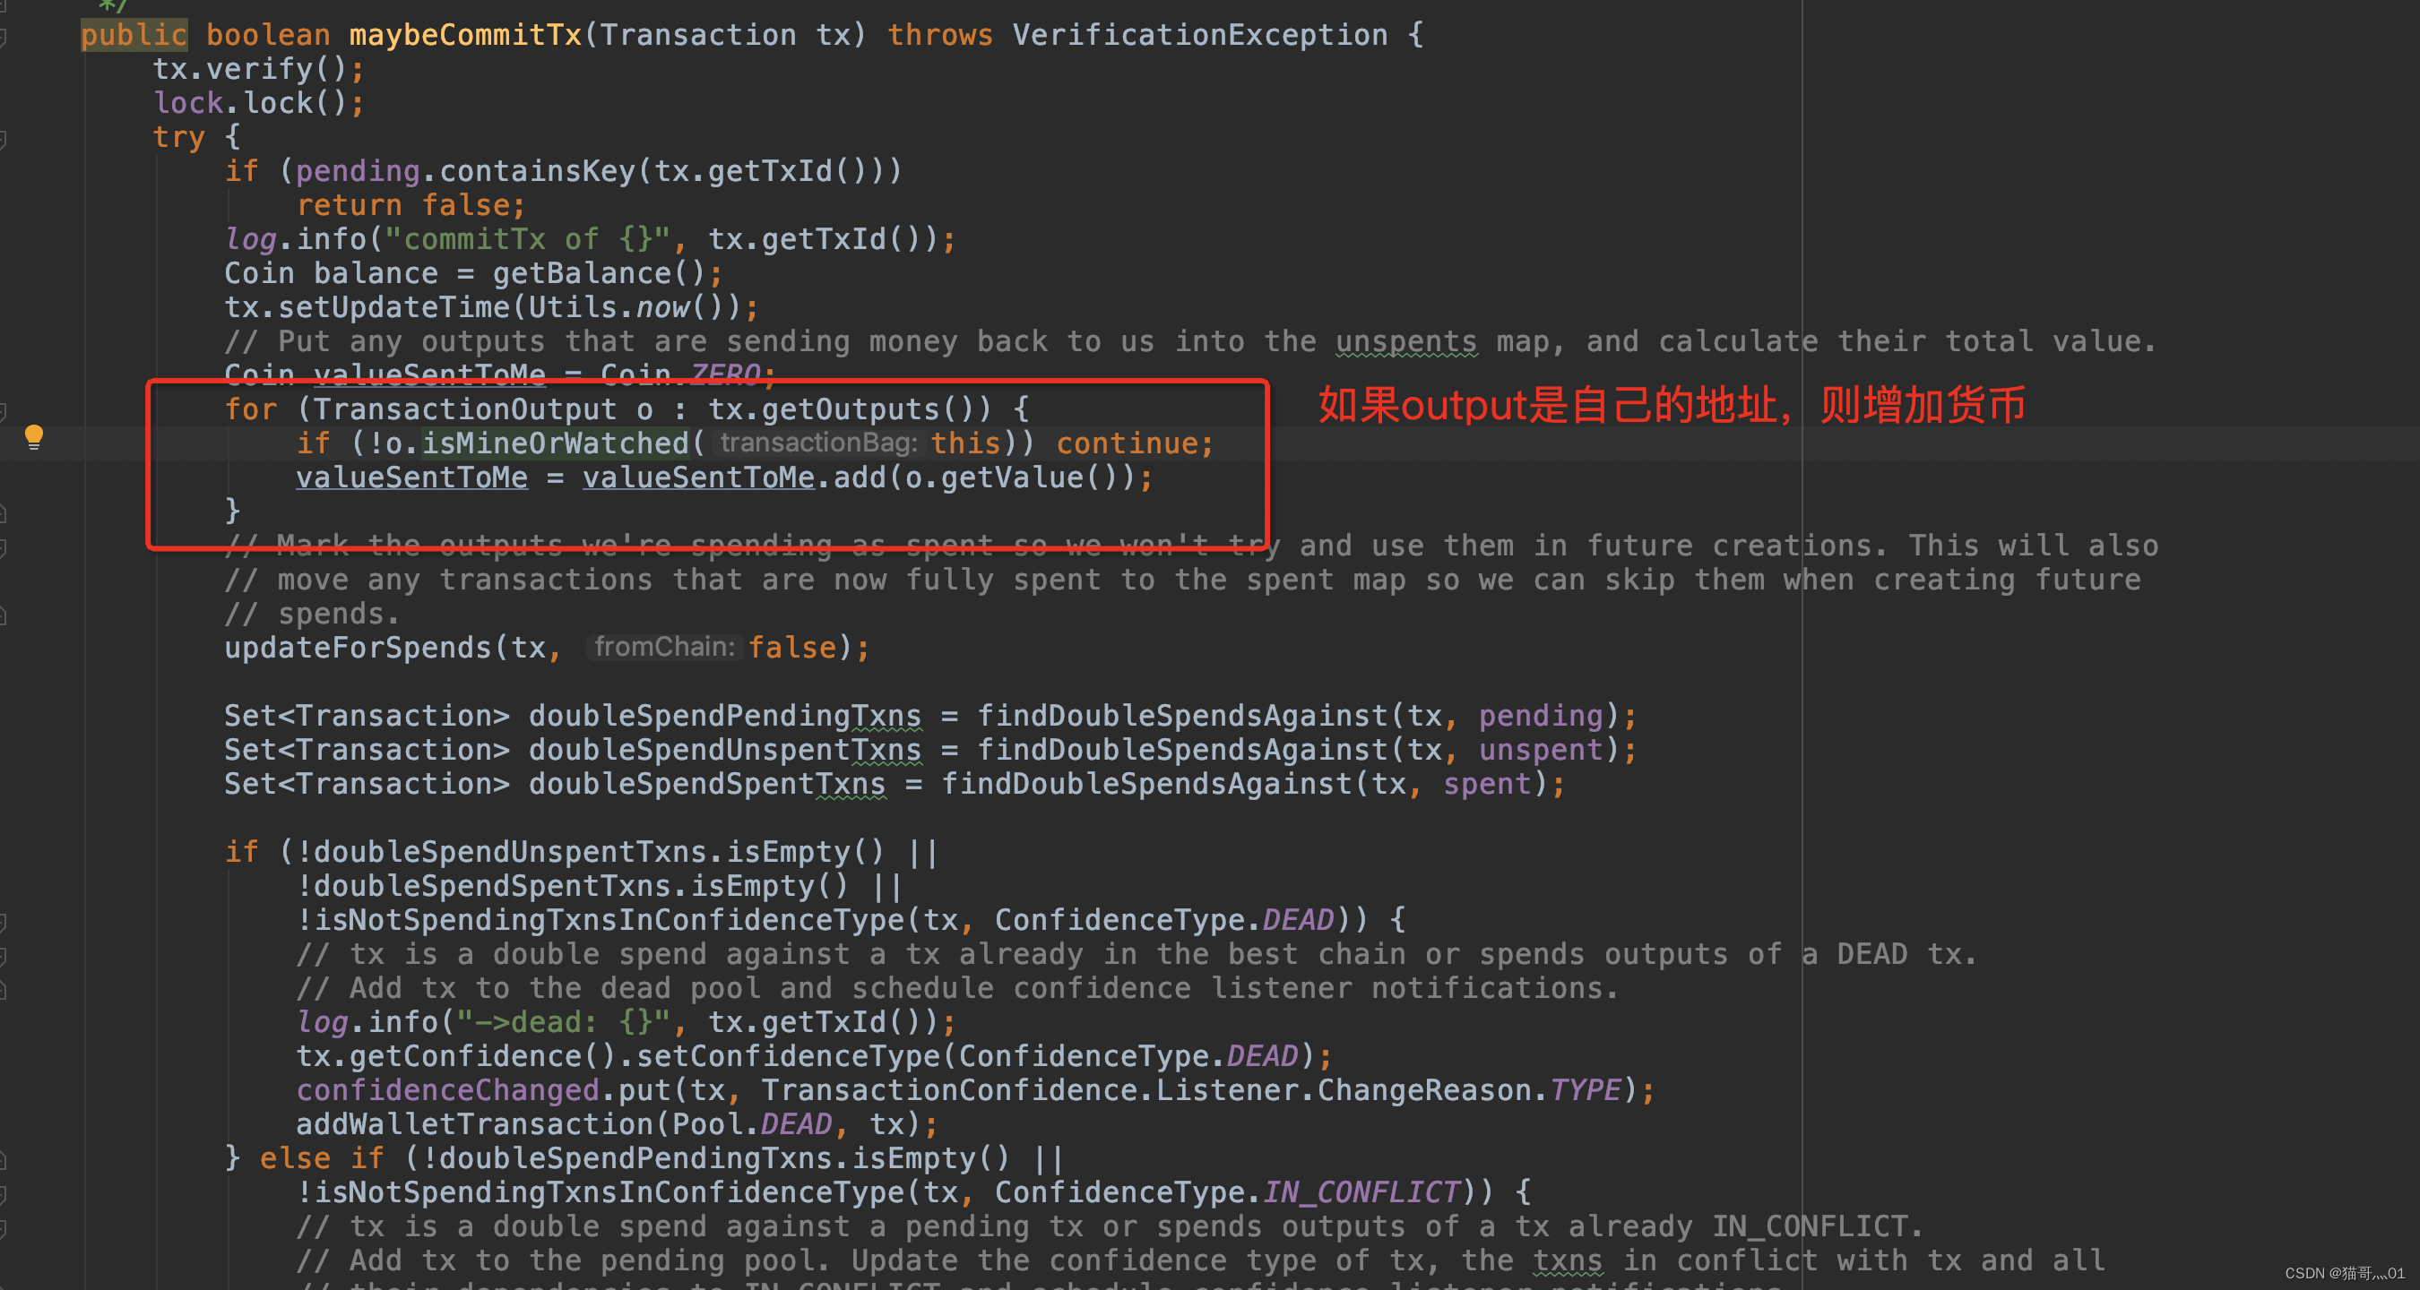2420x1290 pixels.
Task: Fold the 'Mark the outputs' comment block
Action: coord(3,547)
